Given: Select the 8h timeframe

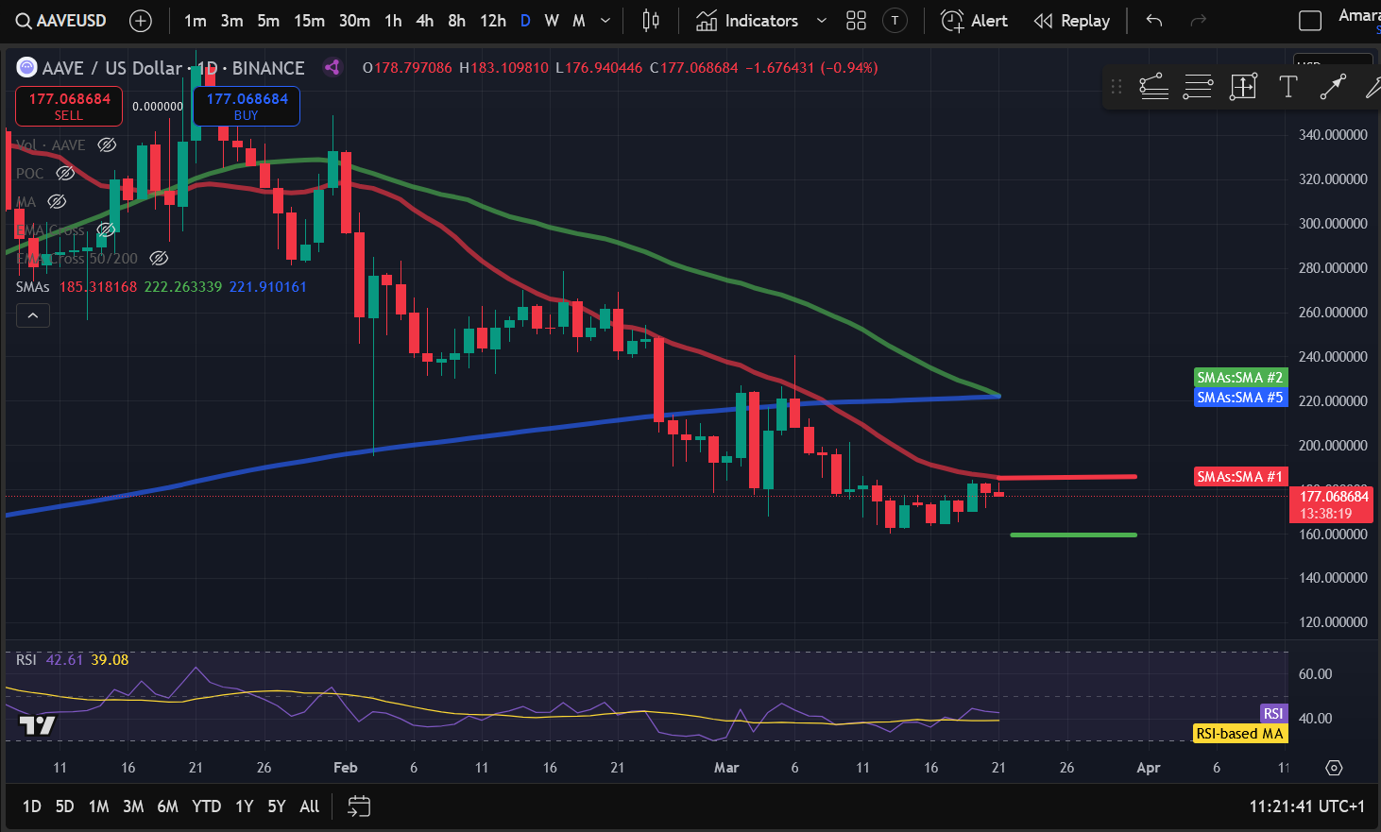Looking at the screenshot, I should click(457, 21).
